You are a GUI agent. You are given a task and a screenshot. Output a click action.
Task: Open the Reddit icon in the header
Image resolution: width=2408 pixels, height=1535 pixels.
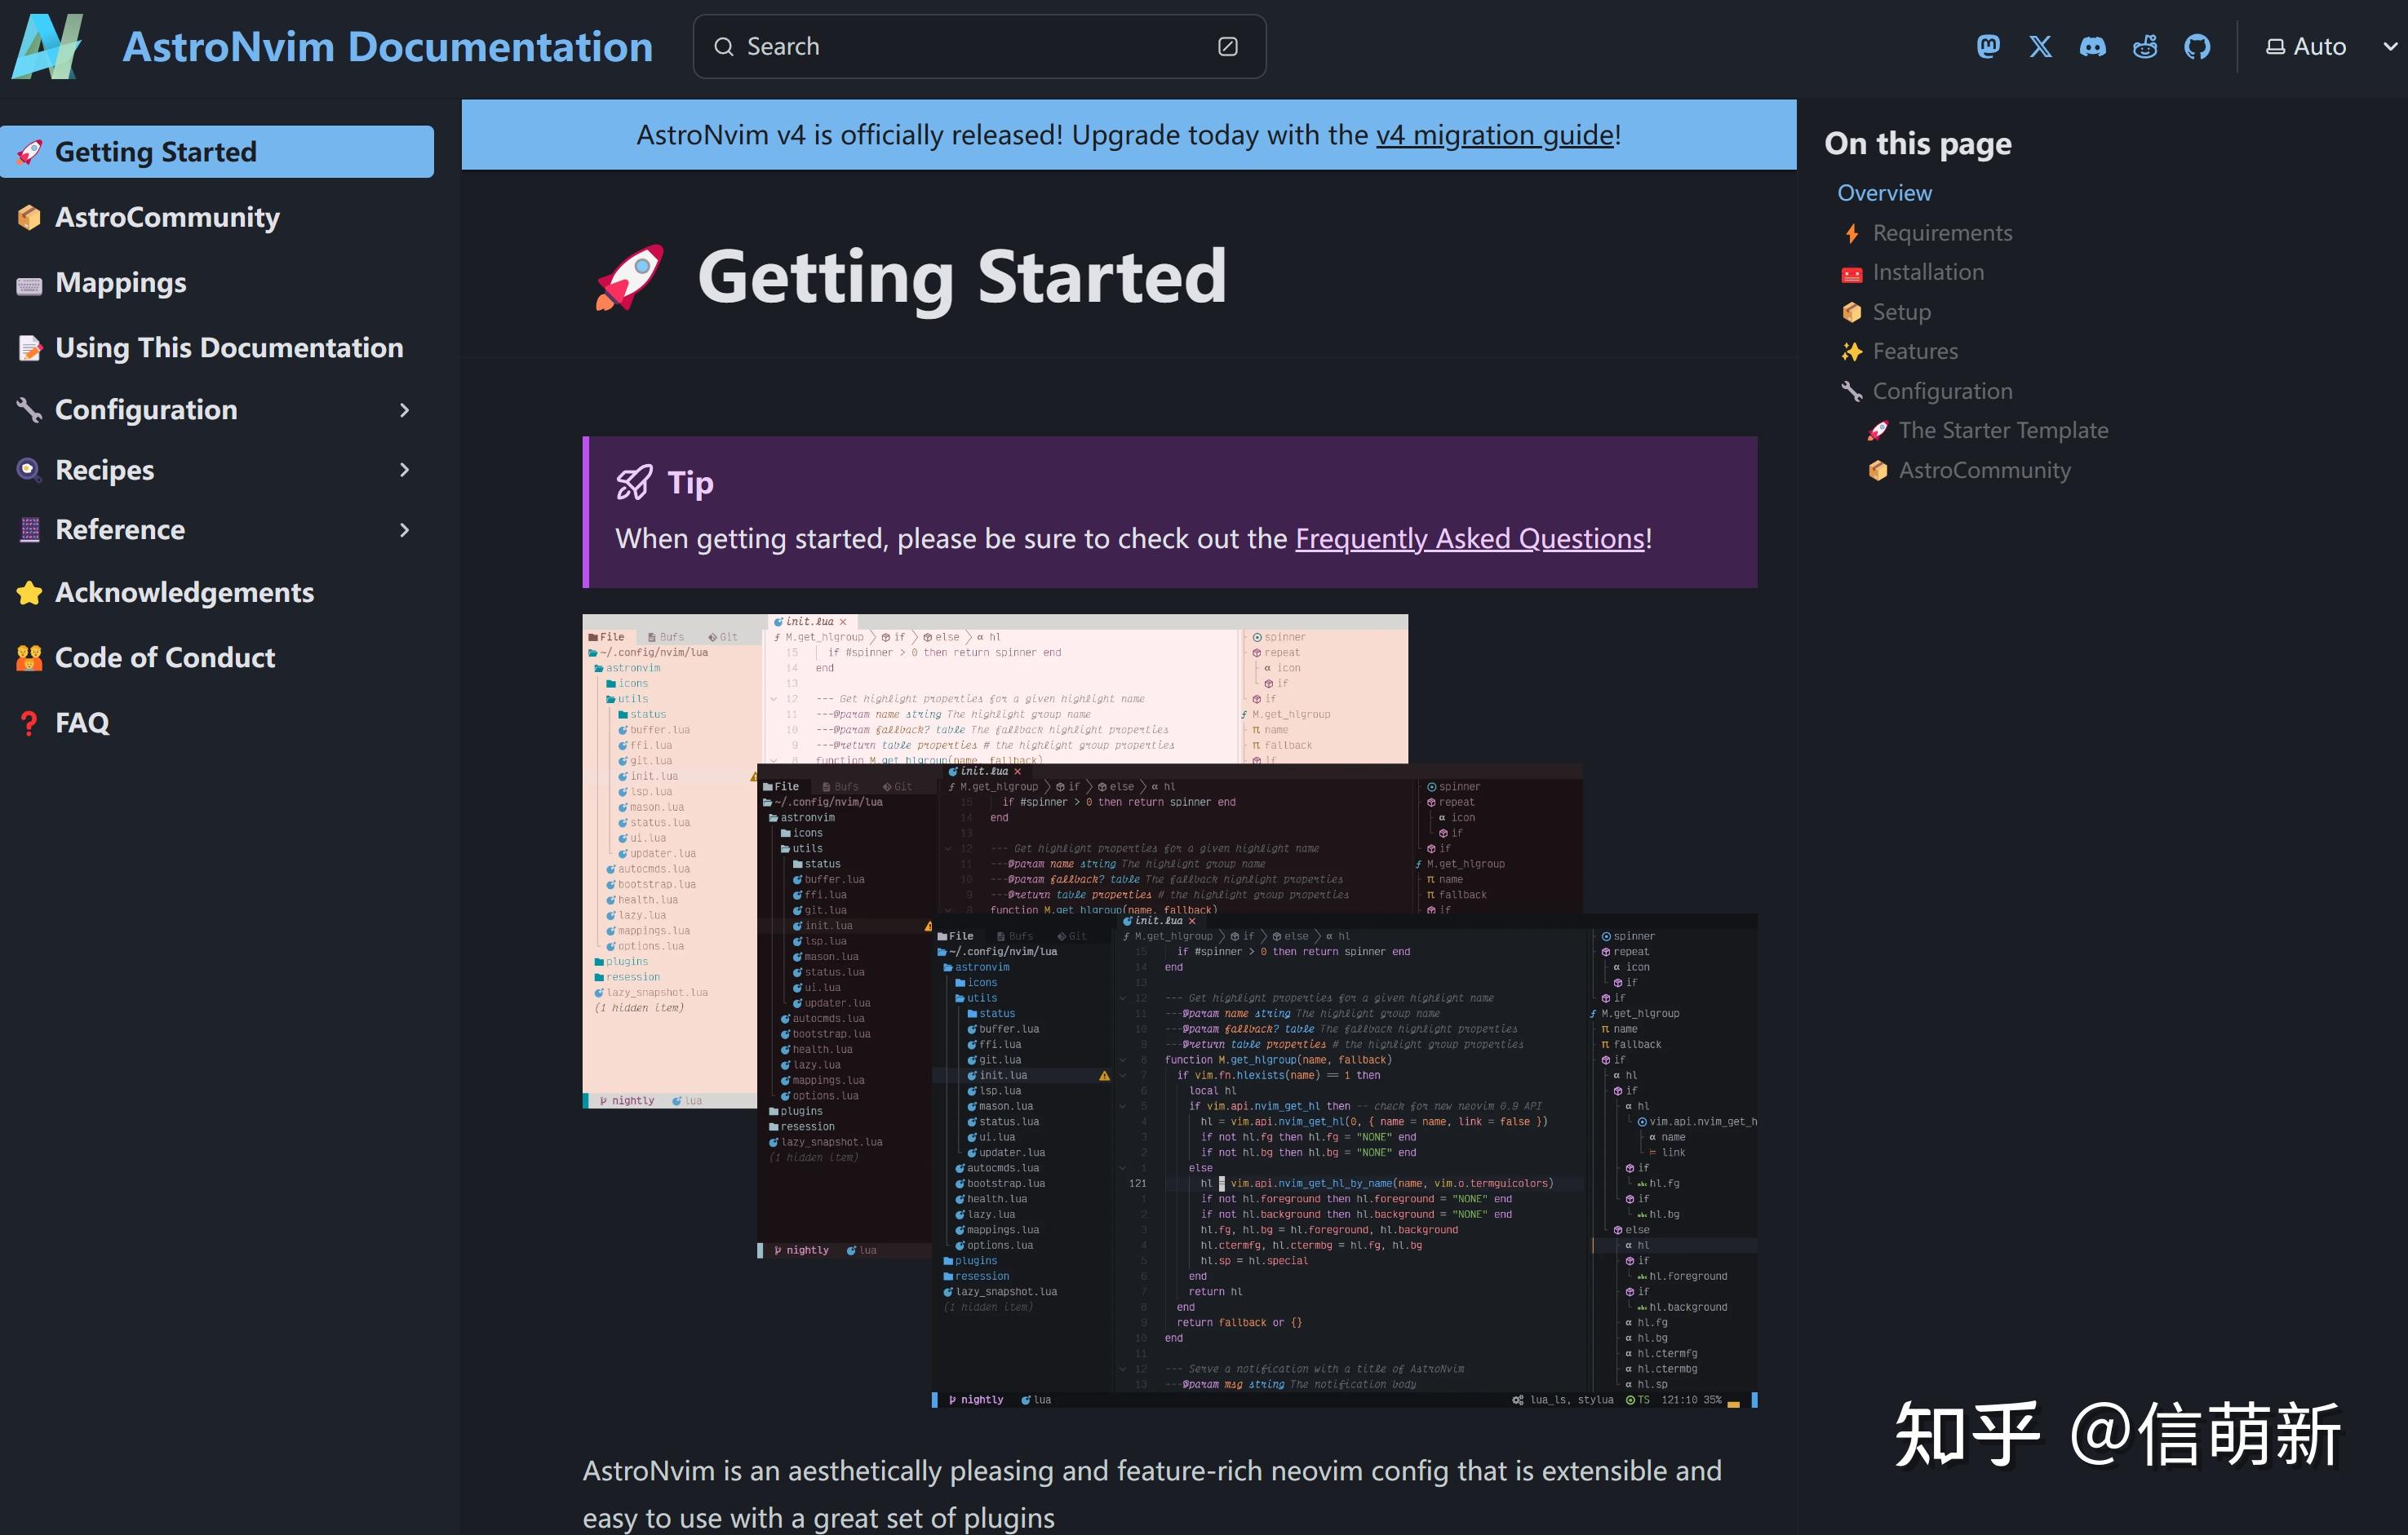click(x=2145, y=46)
